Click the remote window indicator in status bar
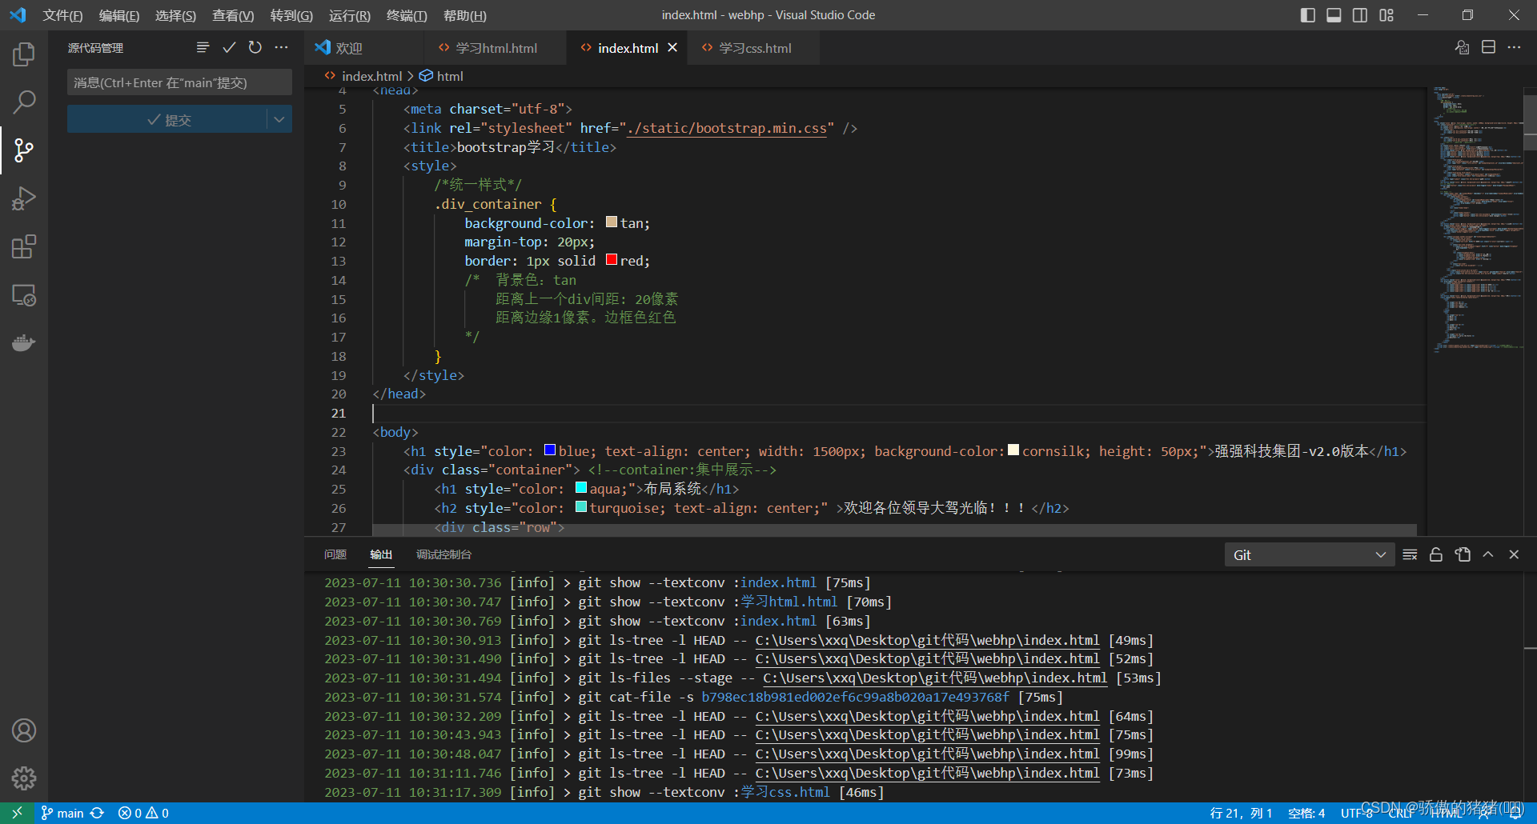The width and height of the screenshot is (1537, 824). coord(17,813)
